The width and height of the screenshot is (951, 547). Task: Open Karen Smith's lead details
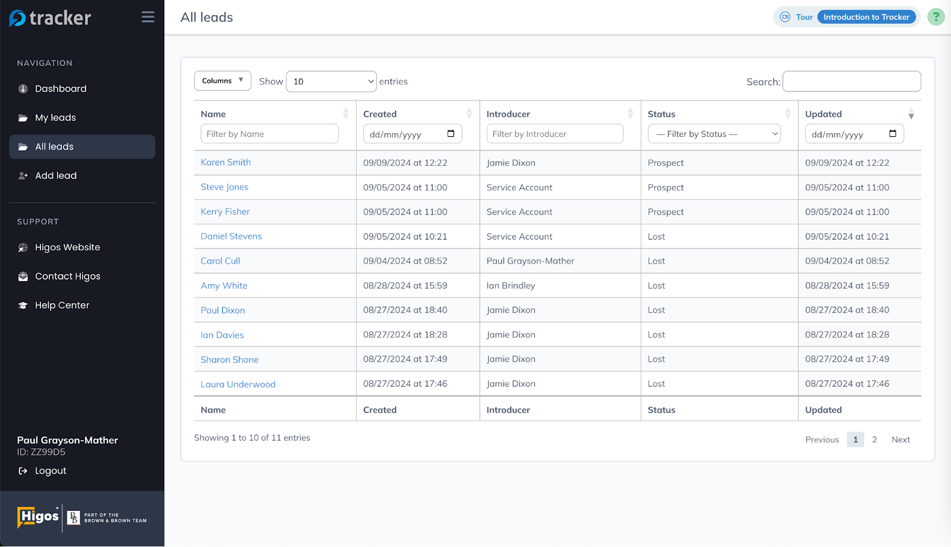[225, 162]
